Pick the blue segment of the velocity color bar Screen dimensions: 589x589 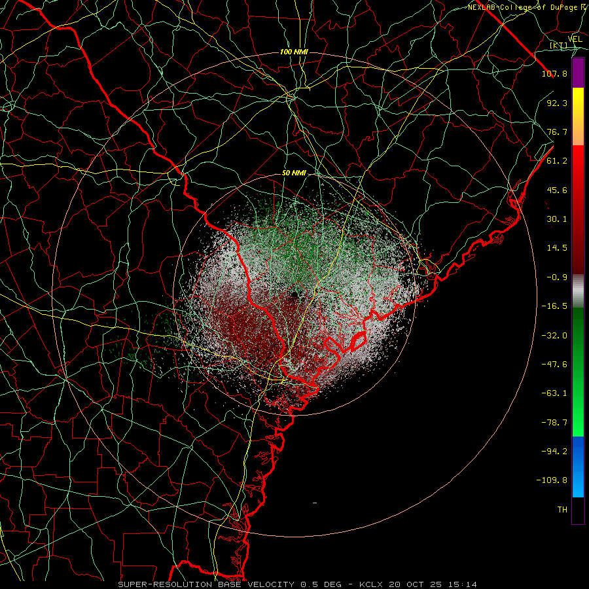tap(578, 467)
